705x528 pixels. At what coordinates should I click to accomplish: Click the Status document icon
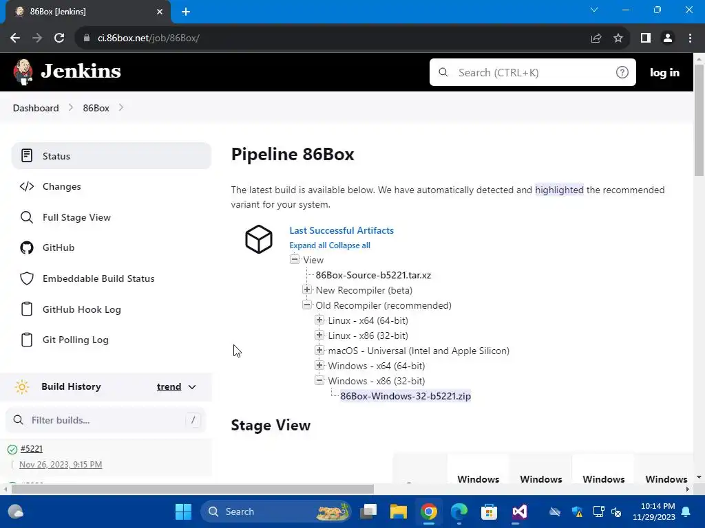click(27, 156)
